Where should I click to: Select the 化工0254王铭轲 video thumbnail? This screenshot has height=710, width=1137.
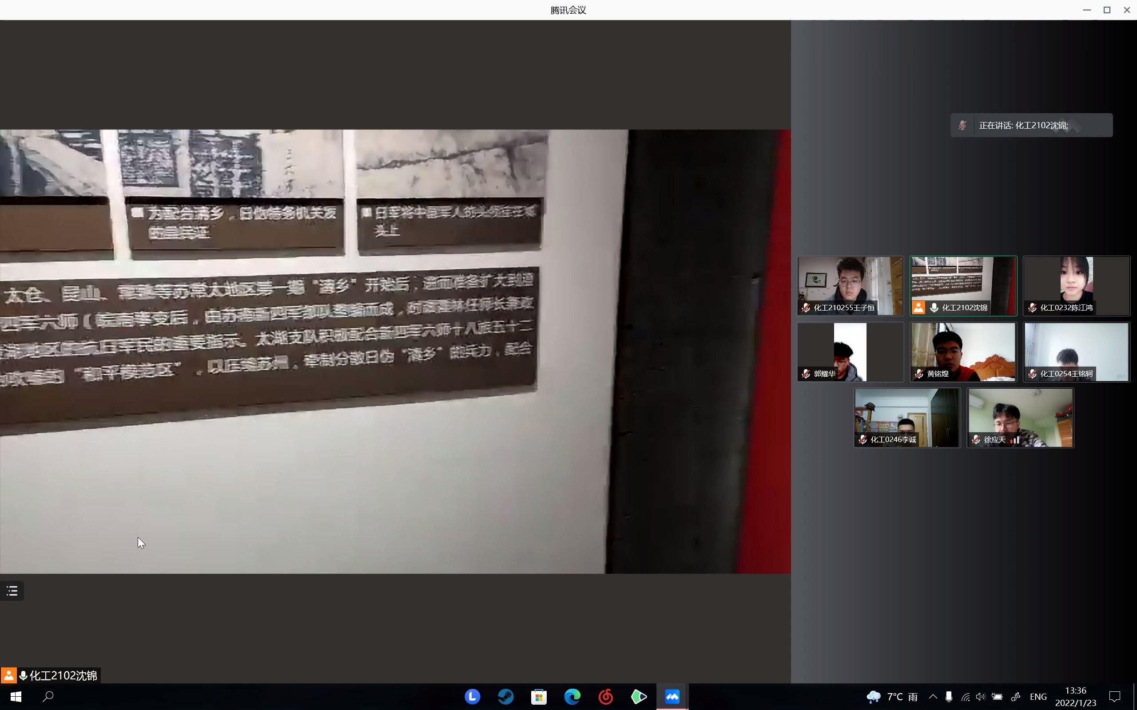(x=1077, y=352)
